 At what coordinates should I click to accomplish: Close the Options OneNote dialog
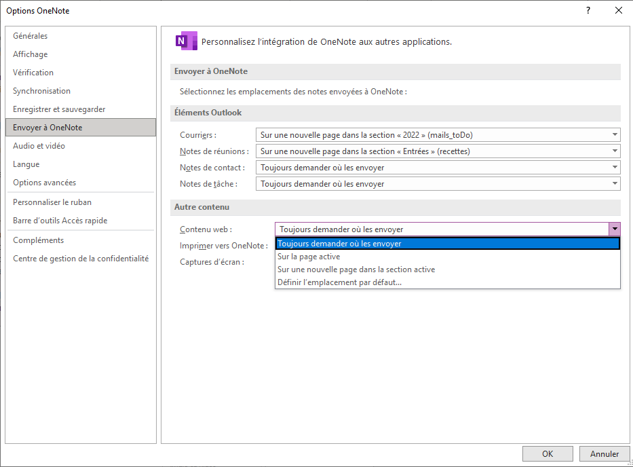[619, 10]
